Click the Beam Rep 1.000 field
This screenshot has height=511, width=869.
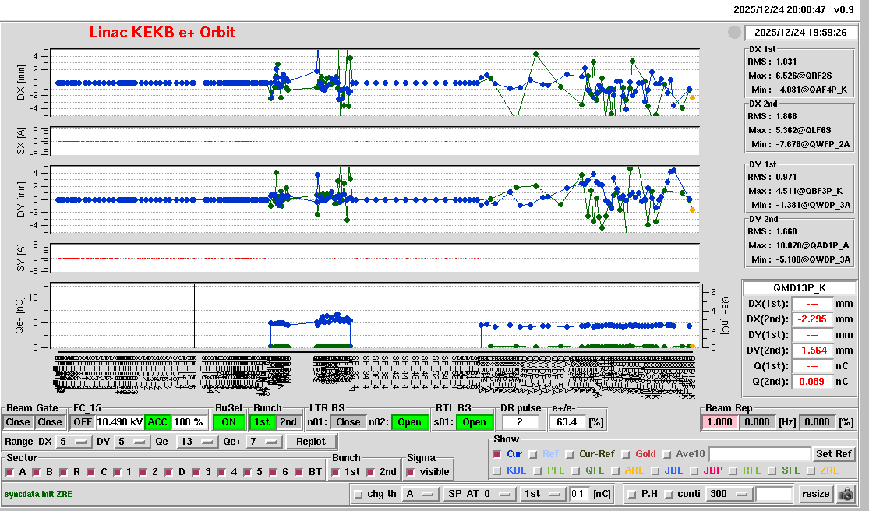(x=719, y=422)
